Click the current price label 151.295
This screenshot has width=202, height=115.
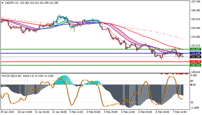pos(196,57)
